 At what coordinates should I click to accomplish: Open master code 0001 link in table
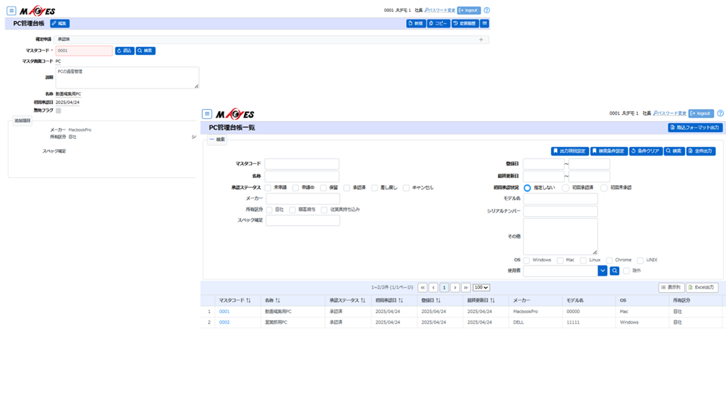224,312
